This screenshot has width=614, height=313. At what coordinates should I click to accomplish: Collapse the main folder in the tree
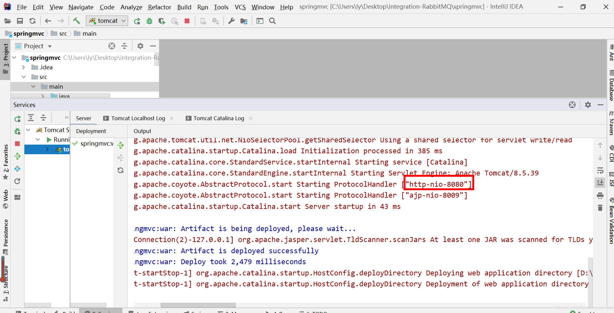pyautogui.click(x=33, y=86)
